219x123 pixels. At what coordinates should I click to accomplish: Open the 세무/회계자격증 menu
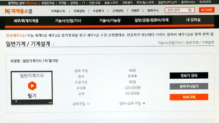[x=26, y=21]
